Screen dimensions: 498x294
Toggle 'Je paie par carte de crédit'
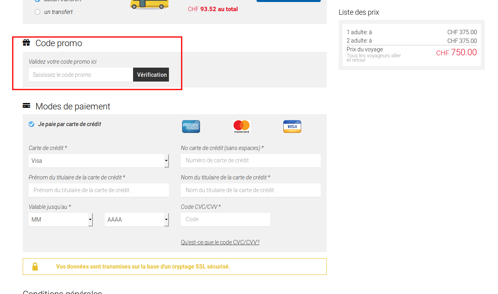point(31,124)
